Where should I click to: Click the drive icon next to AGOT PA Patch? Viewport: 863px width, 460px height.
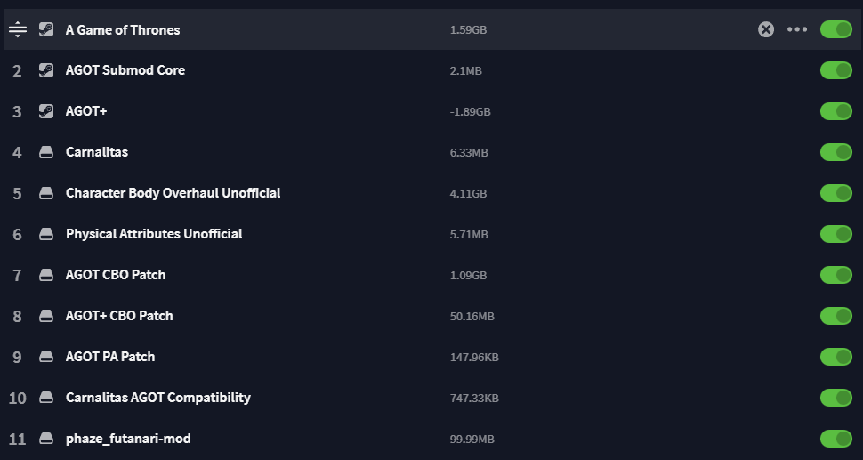[46, 357]
